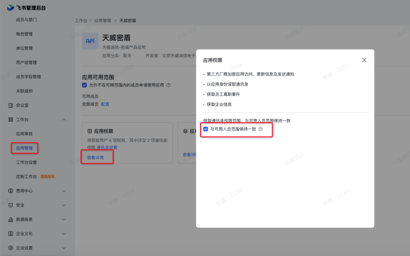Click the layers icon on the second card
This screenshot has height=256, width=410.
[185, 131]
